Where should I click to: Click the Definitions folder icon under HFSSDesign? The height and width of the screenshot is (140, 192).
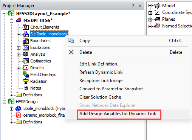19,122
